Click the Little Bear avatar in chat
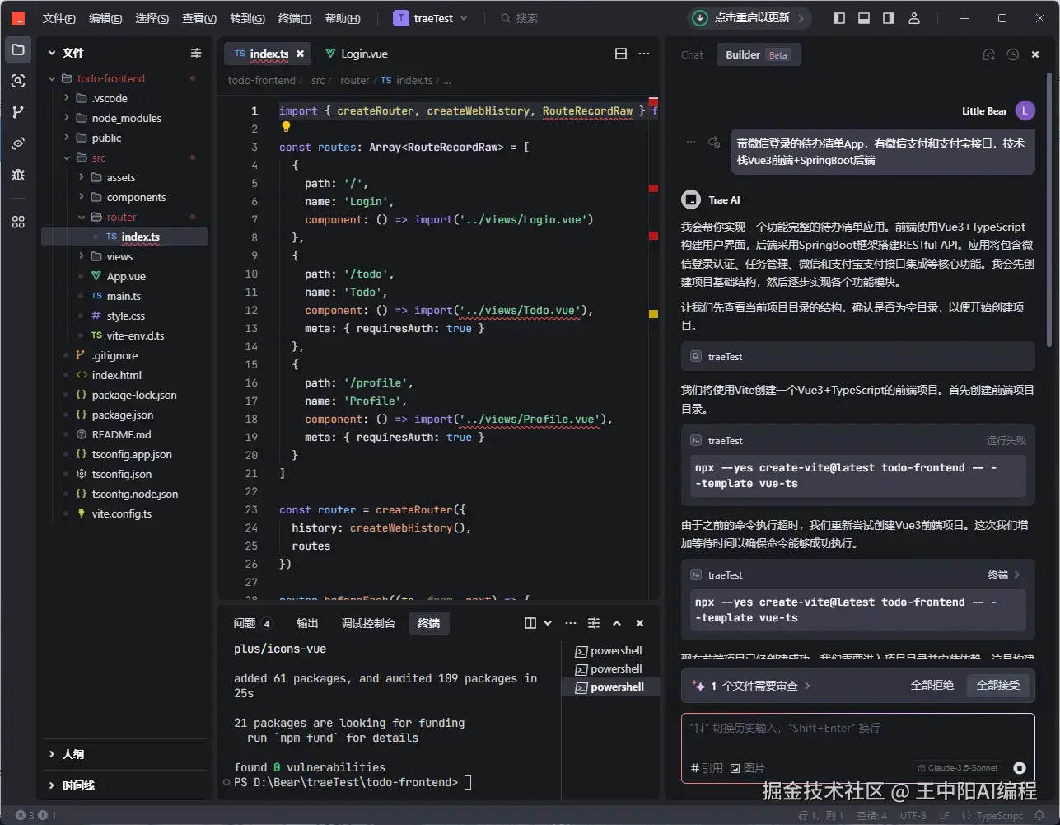1060x825 pixels. (1025, 110)
